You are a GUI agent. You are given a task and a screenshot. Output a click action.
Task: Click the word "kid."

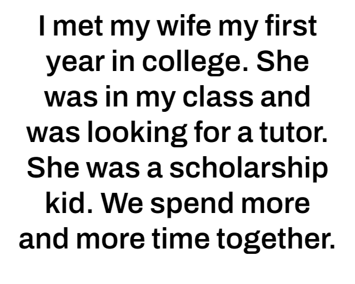[x=69, y=202]
